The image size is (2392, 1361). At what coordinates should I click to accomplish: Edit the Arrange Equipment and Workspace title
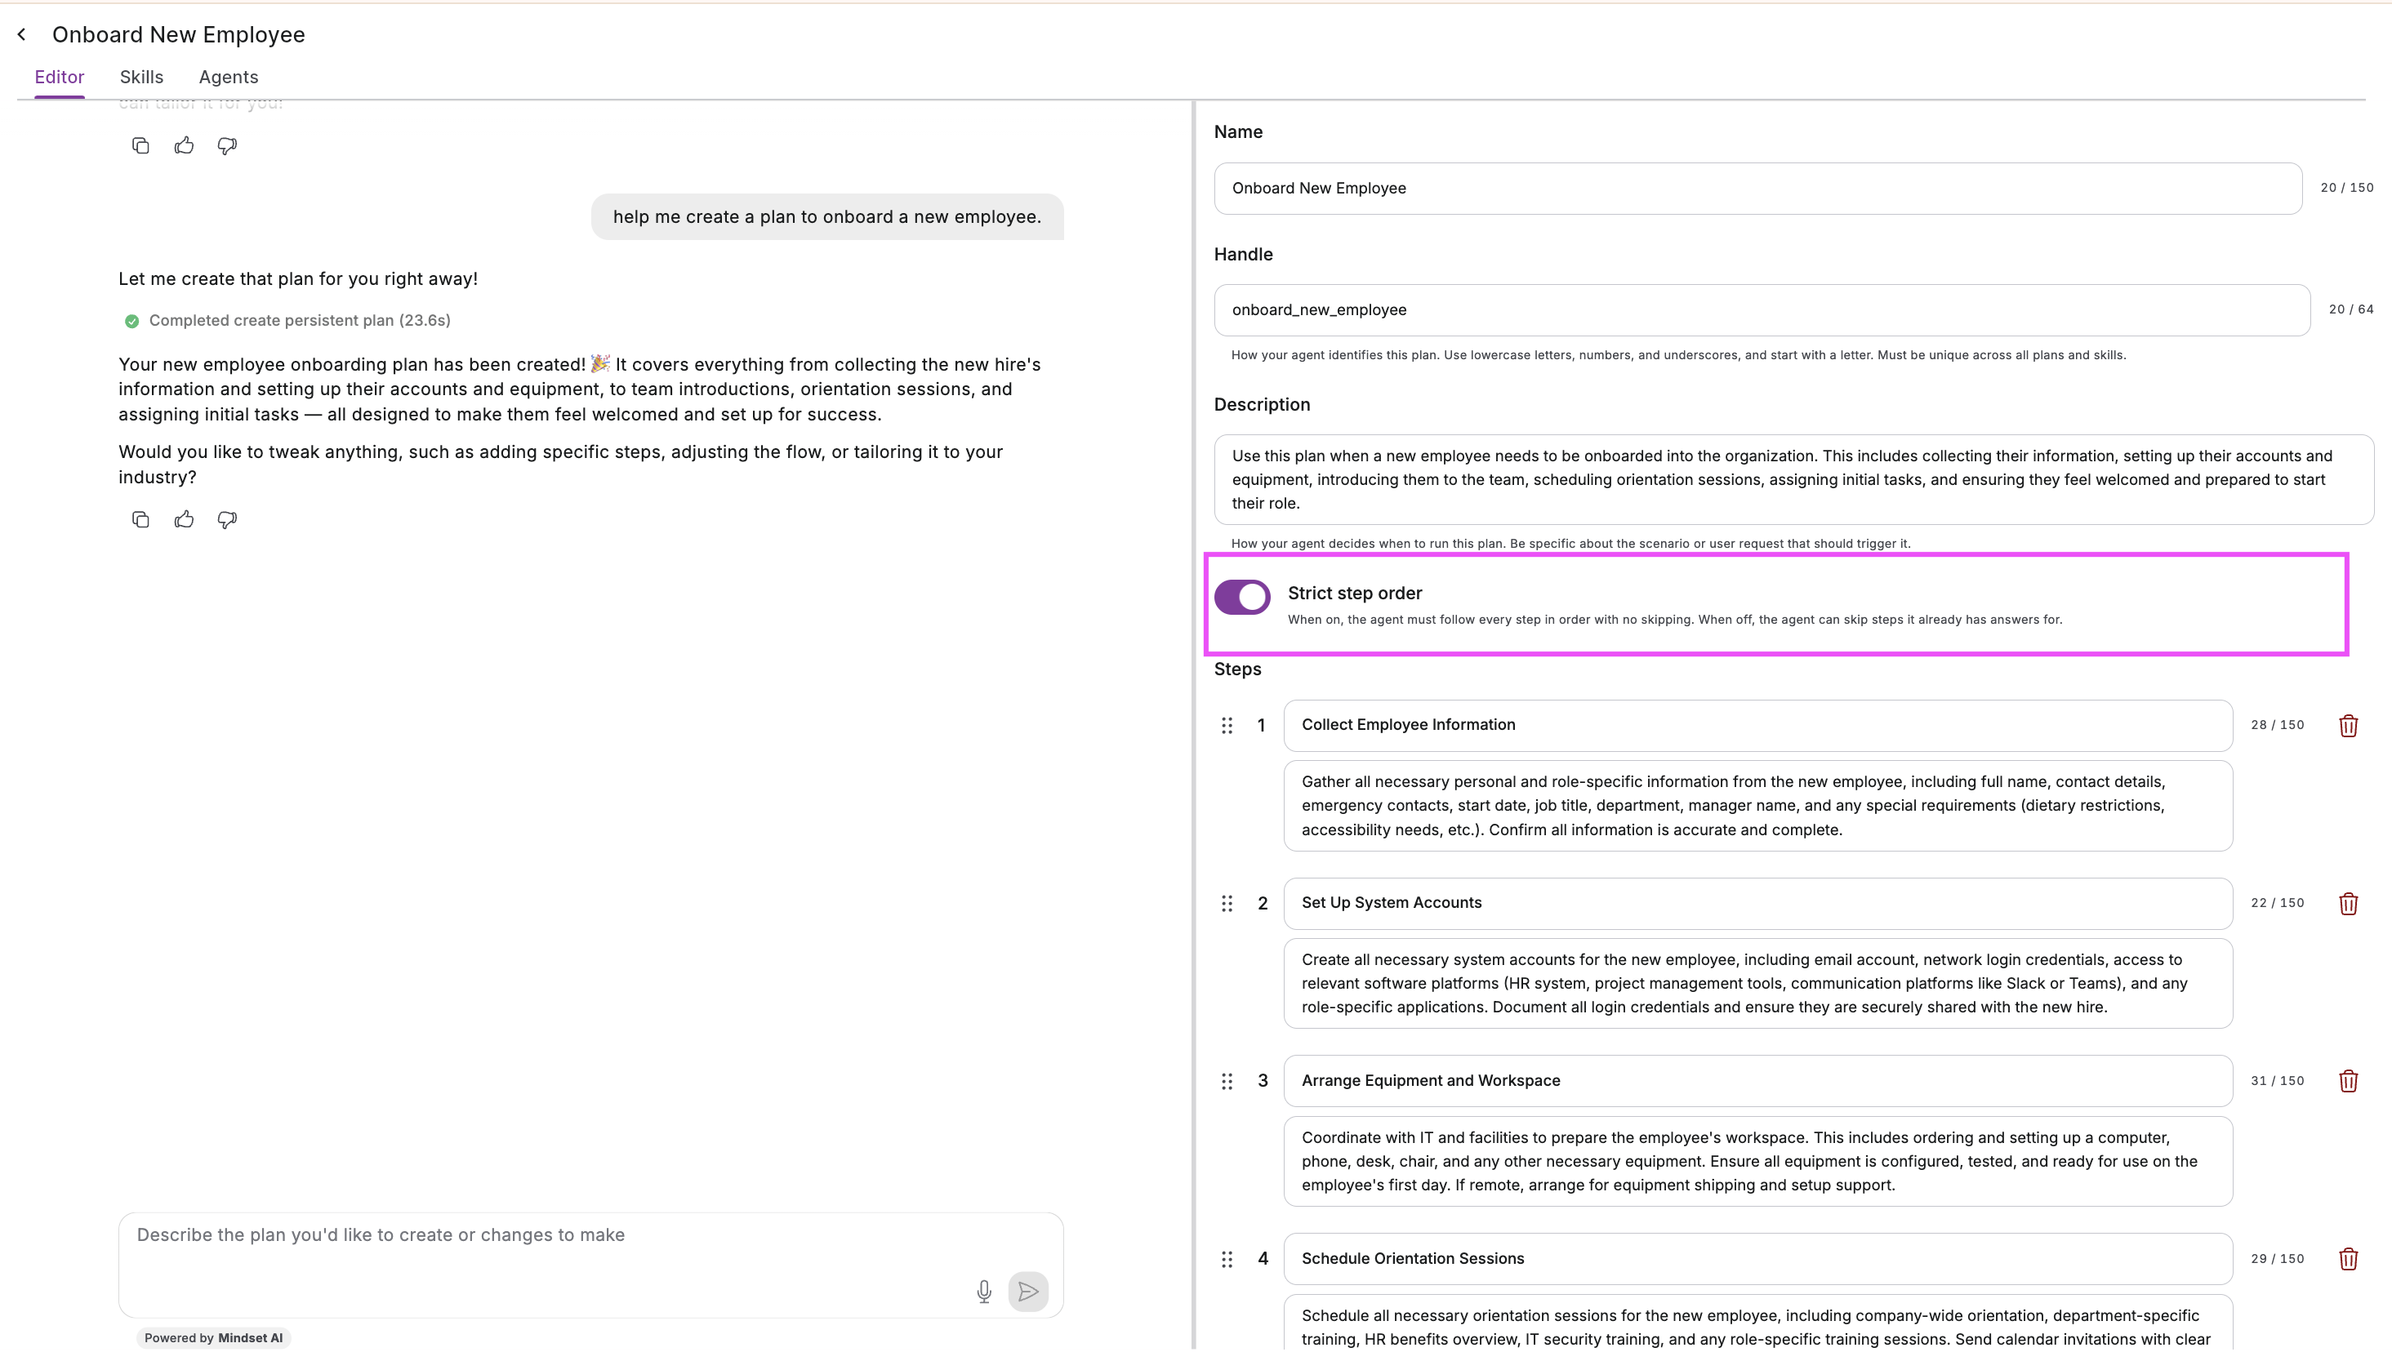tap(1757, 1081)
